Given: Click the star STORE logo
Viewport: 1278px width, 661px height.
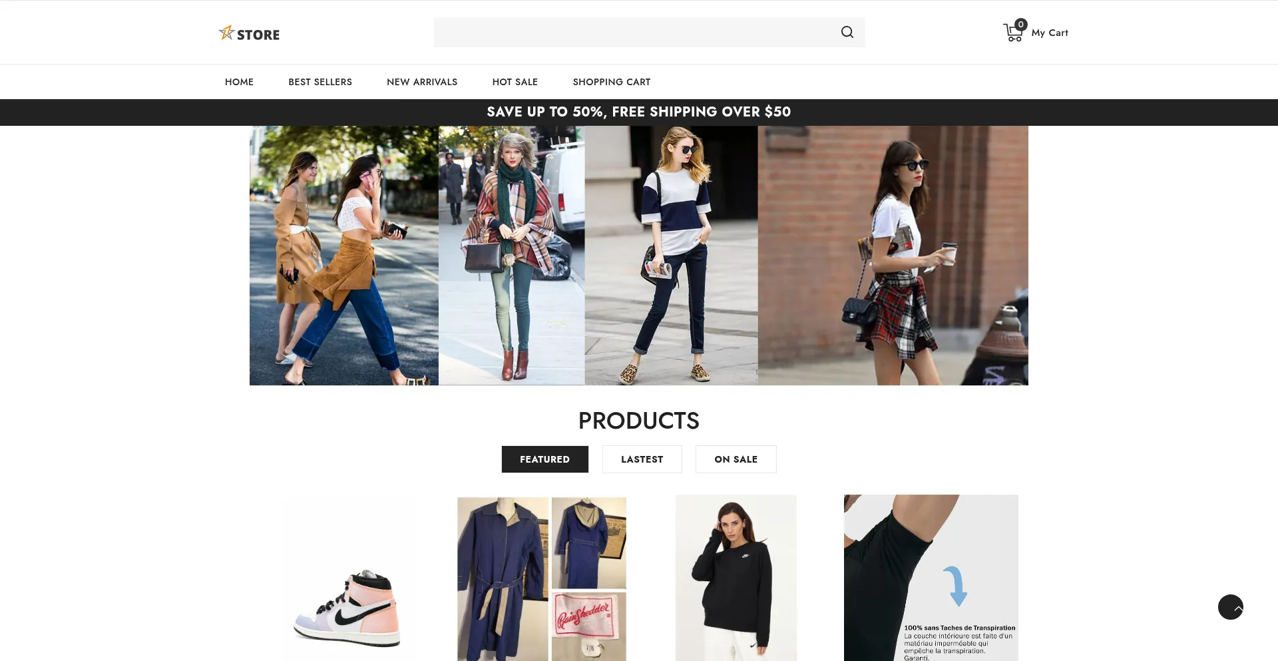Looking at the screenshot, I should coord(249,33).
